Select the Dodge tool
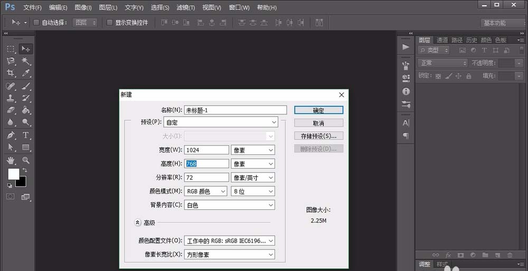 point(25,122)
